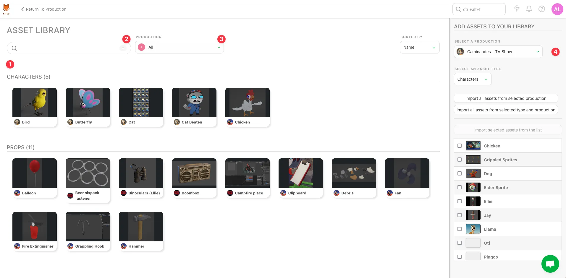Open the Characters asset type dropdown
The height and width of the screenshot is (278, 566).
tap(473, 79)
